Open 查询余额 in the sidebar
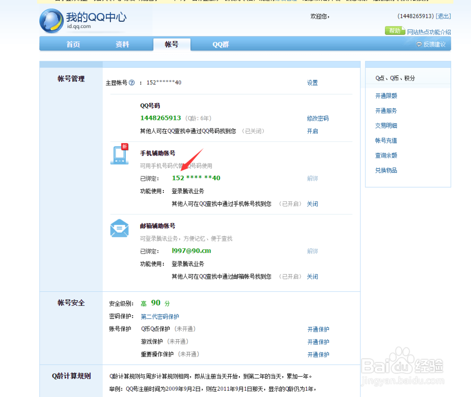 (386, 155)
